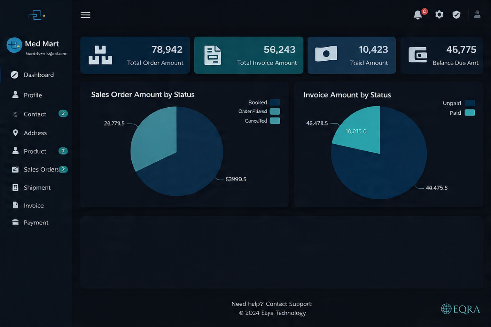This screenshot has height=327, width=491.
Task: Open the Invoice page
Action: point(34,206)
